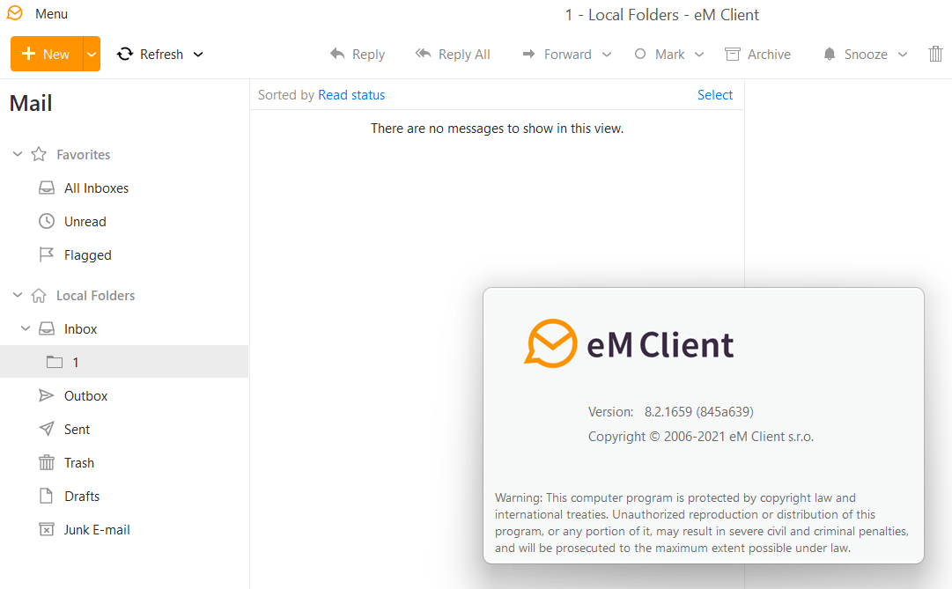Viewport: 952px width, 589px height.
Task: Click the folder icon of subfolder 1
Action: [55, 362]
